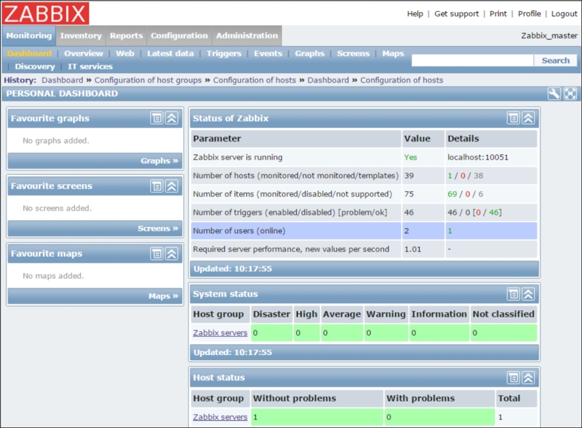582x428 pixels.
Task: Click the Help link
Action: click(x=415, y=14)
